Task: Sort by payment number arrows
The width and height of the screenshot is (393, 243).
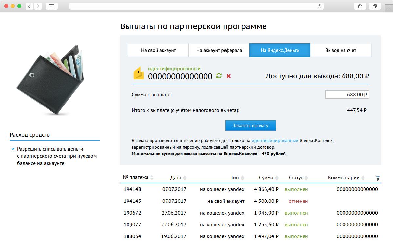Action: 152,178
